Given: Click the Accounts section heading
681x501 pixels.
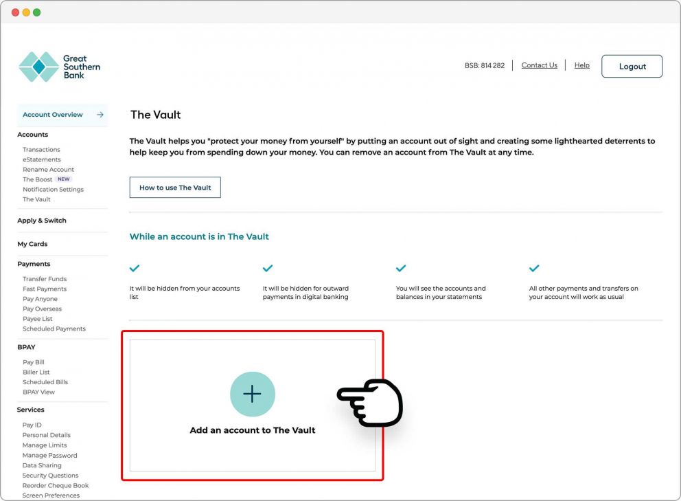Looking at the screenshot, I should [x=32, y=135].
